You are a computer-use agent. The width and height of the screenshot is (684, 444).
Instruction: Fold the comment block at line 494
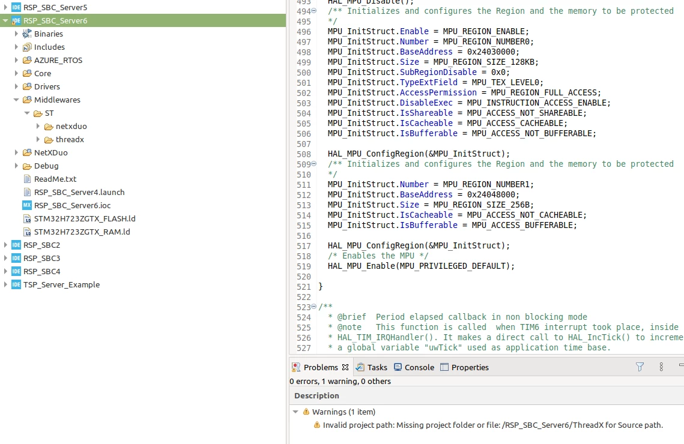point(313,11)
